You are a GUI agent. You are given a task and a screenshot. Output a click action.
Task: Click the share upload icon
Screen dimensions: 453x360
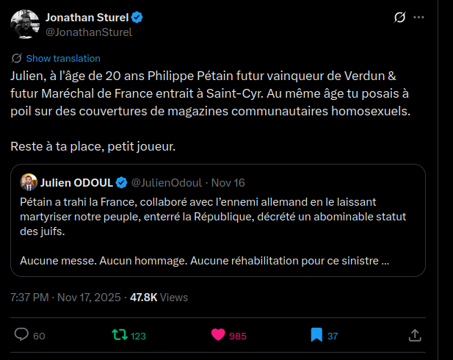pos(414,335)
